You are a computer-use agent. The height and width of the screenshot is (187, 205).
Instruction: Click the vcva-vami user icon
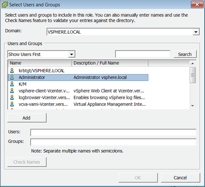click(x=12, y=104)
